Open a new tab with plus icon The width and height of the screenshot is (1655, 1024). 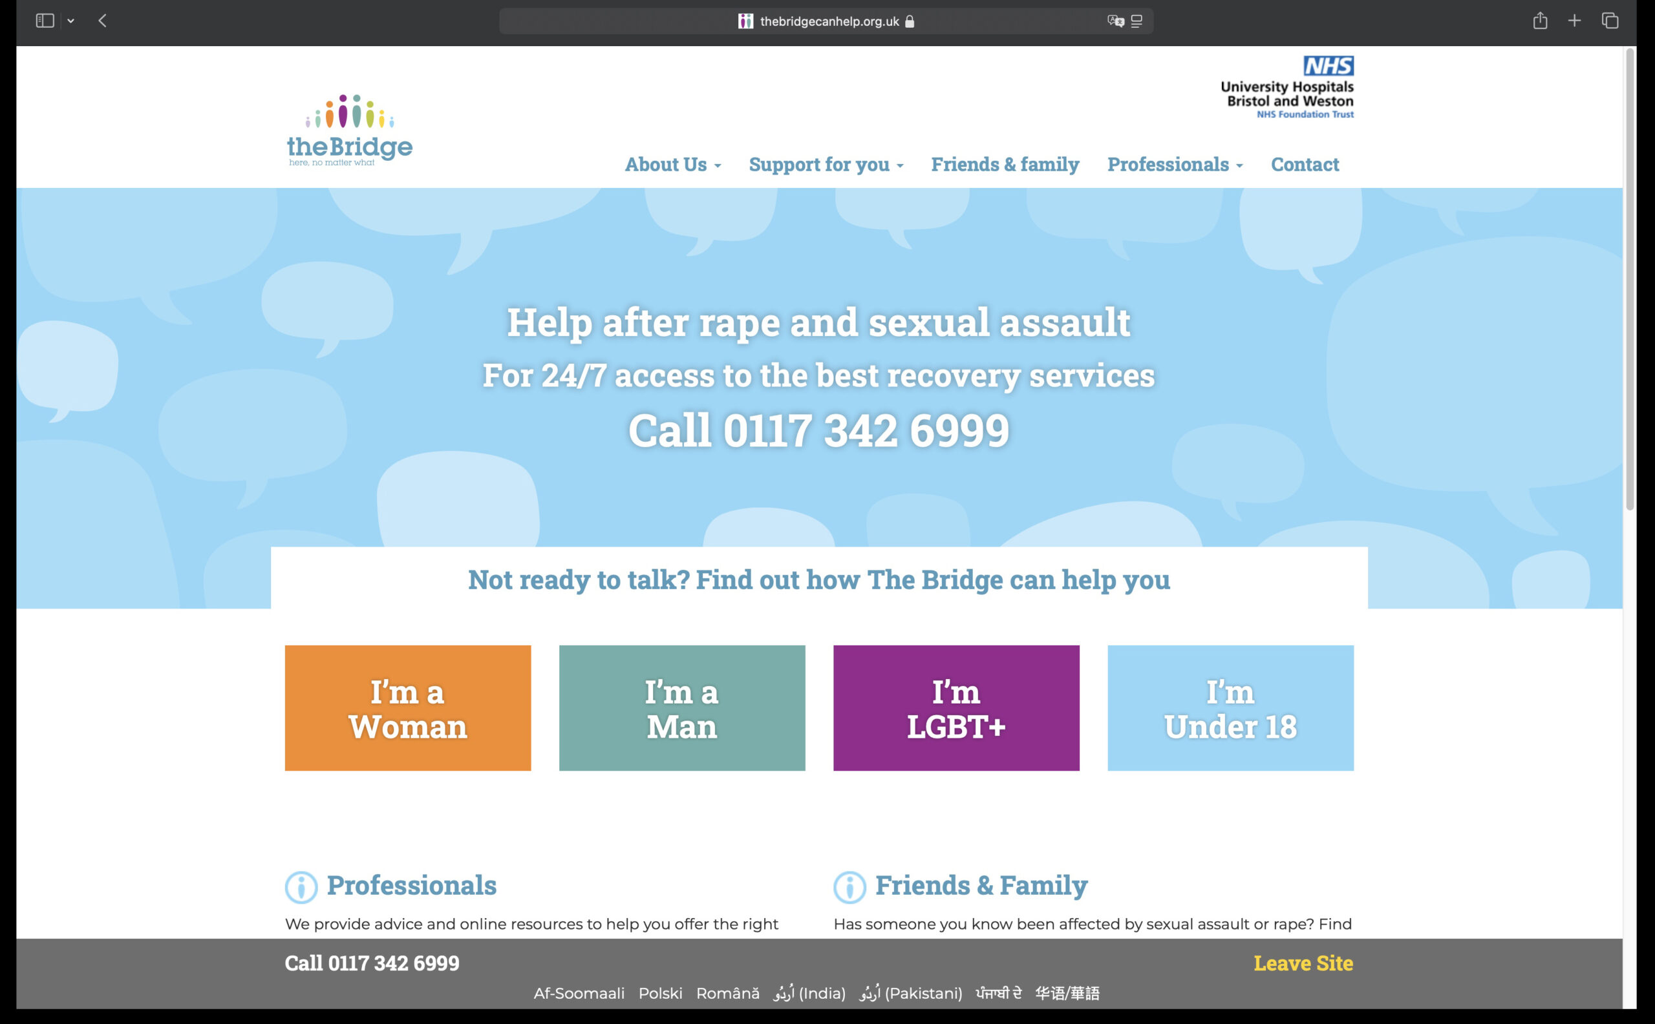(x=1574, y=21)
